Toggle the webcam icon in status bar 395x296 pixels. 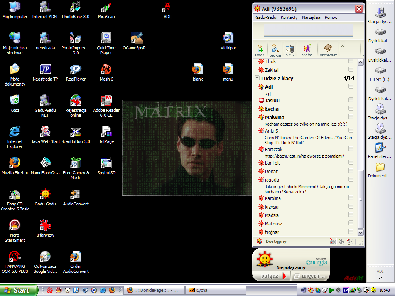pyautogui.click(x=333, y=241)
